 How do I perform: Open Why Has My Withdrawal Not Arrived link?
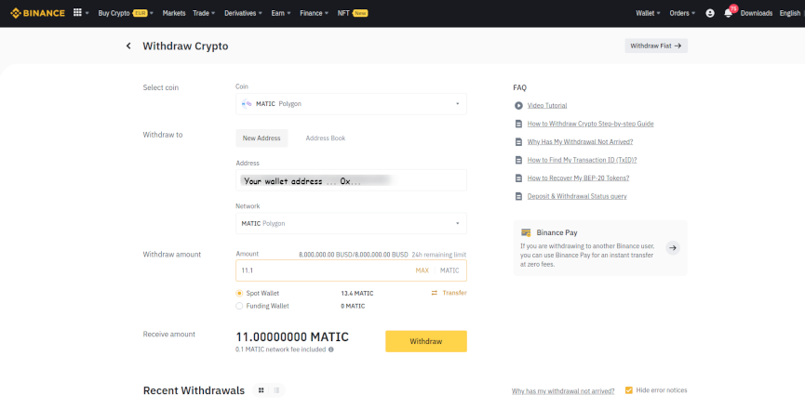(580, 142)
